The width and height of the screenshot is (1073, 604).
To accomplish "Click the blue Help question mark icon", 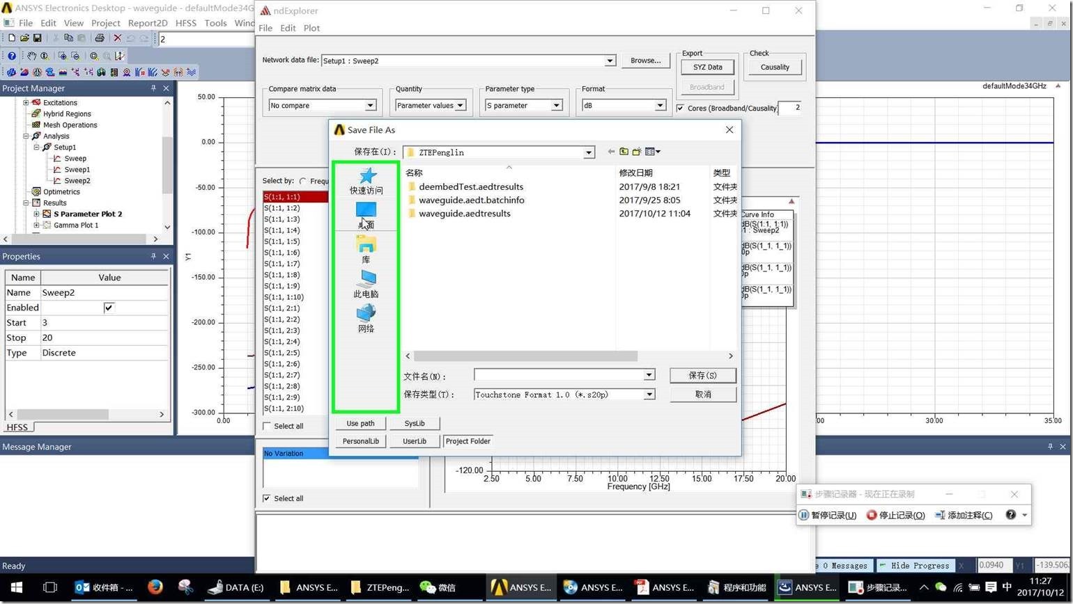I will (x=11, y=56).
